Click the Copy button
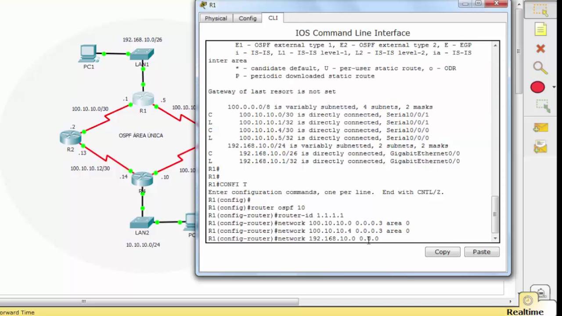This screenshot has width=562, height=316. tap(443, 252)
